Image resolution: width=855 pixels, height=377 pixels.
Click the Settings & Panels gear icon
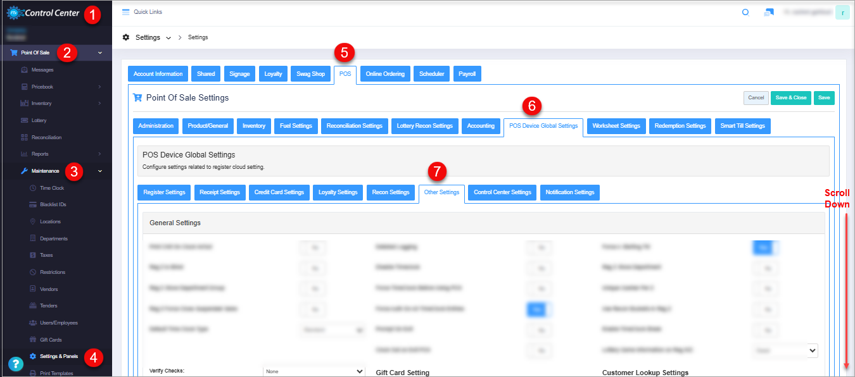[x=33, y=356]
